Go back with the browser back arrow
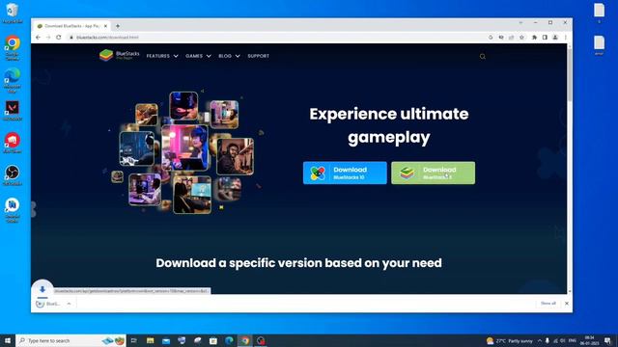Screen dimensions: 618x347 pos(38,37)
